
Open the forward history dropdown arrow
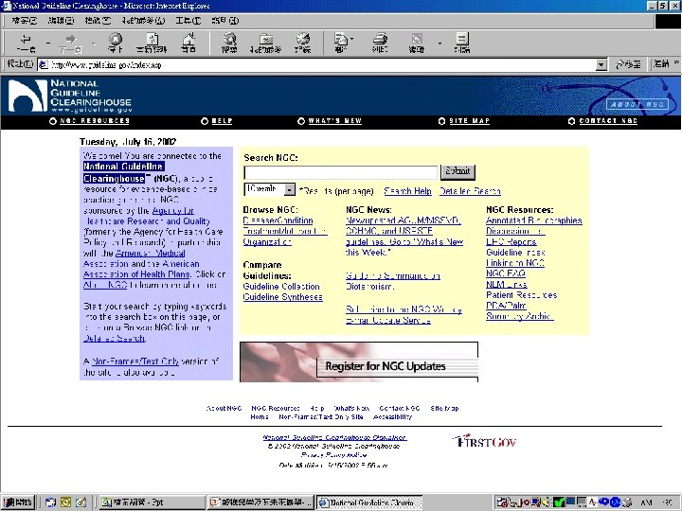click(94, 43)
